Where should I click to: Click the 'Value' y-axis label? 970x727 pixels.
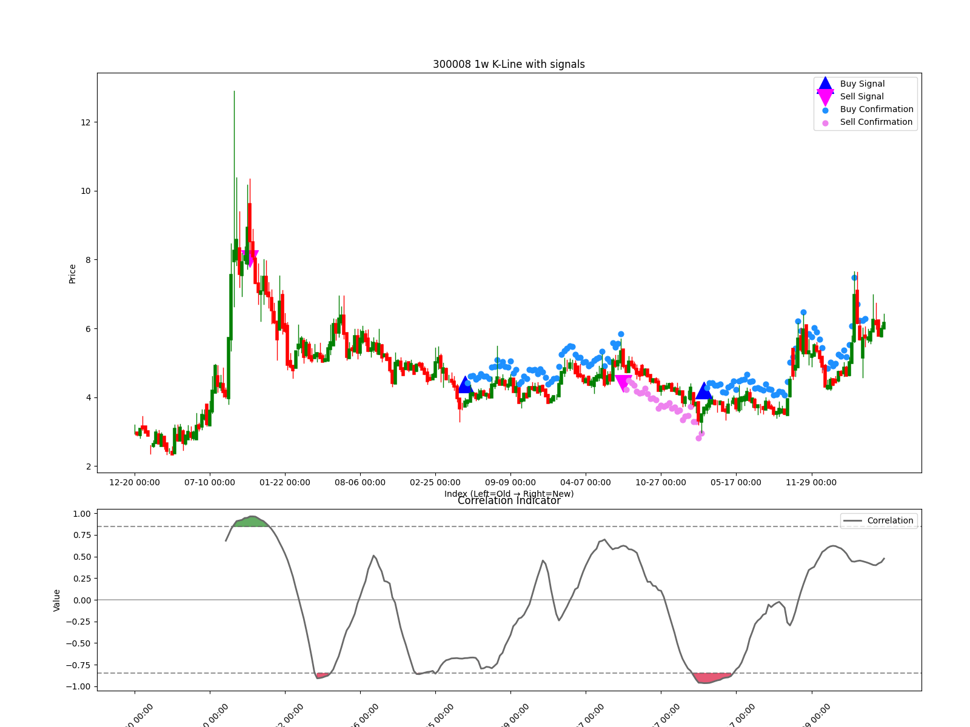pos(57,600)
